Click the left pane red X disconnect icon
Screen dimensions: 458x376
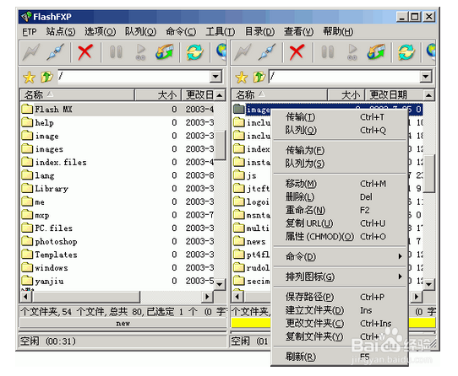tap(85, 52)
